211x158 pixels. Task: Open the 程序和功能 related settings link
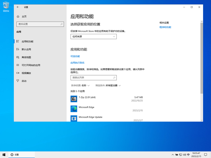point(165,27)
